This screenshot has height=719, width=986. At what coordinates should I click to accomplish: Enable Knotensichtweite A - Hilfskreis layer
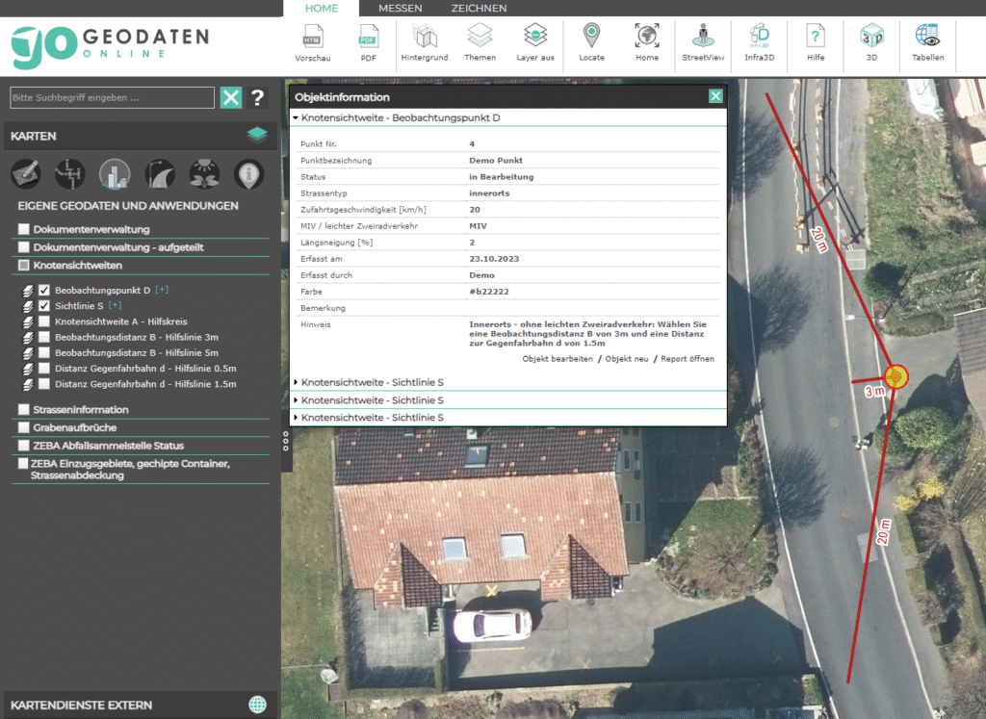pos(44,321)
